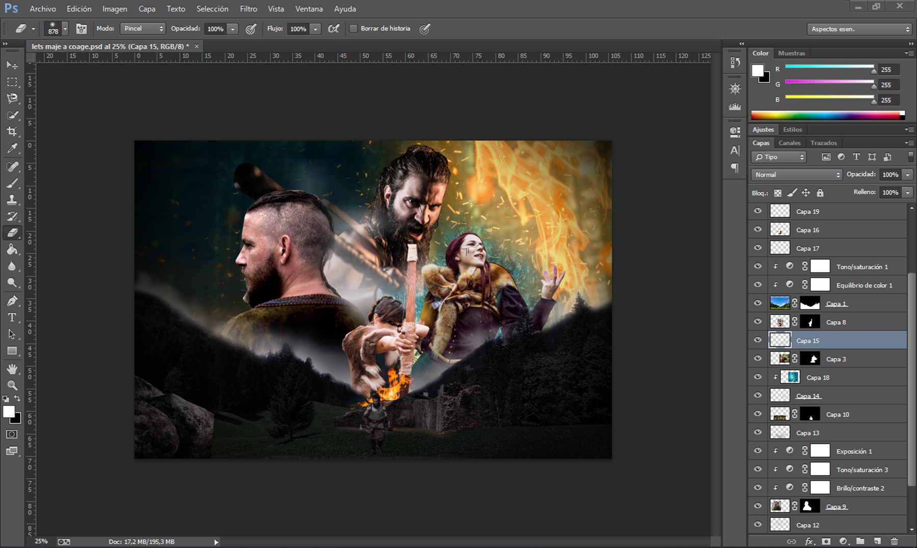The image size is (917, 548).
Task: Open the Filtro menu
Action: [249, 9]
